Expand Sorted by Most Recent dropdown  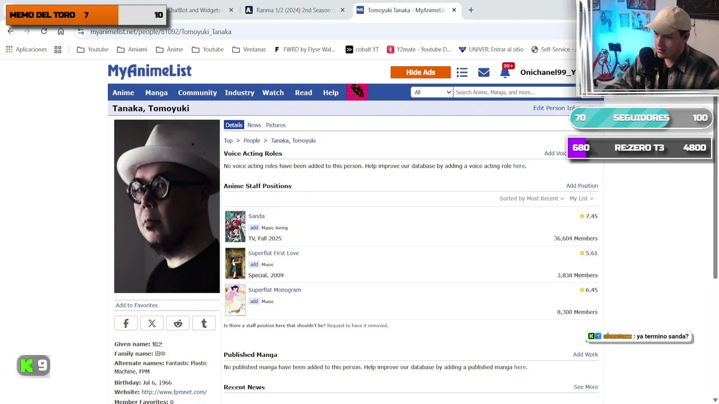531,198
